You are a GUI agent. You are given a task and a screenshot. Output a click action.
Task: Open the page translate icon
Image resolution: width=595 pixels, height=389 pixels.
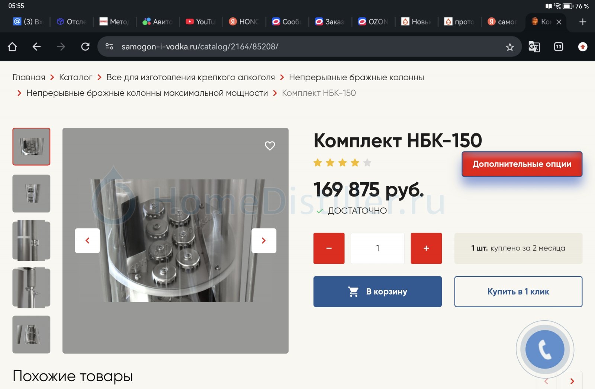coord(534,47)
